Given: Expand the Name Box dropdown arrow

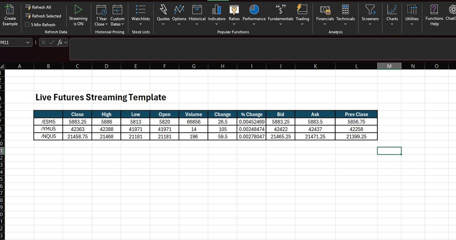Looking at the screenshot, I should coord(28,43).
